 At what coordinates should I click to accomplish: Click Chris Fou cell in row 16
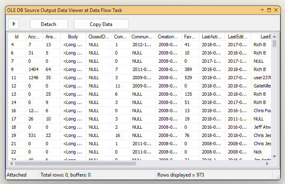[261, 111]
